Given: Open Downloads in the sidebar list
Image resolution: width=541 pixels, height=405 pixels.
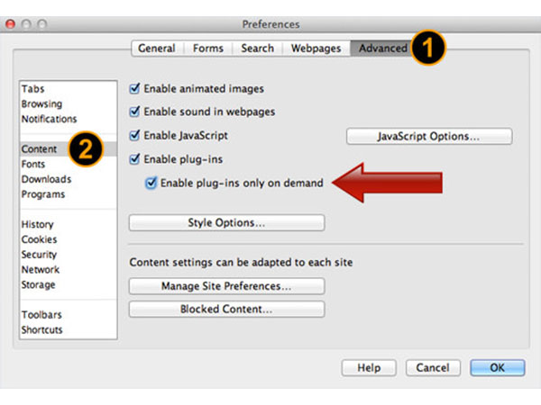Looking at the screenshot, I should [46, 179].
